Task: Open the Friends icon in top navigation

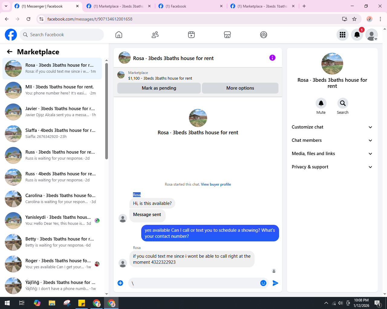Action: (x=155, y=35)
